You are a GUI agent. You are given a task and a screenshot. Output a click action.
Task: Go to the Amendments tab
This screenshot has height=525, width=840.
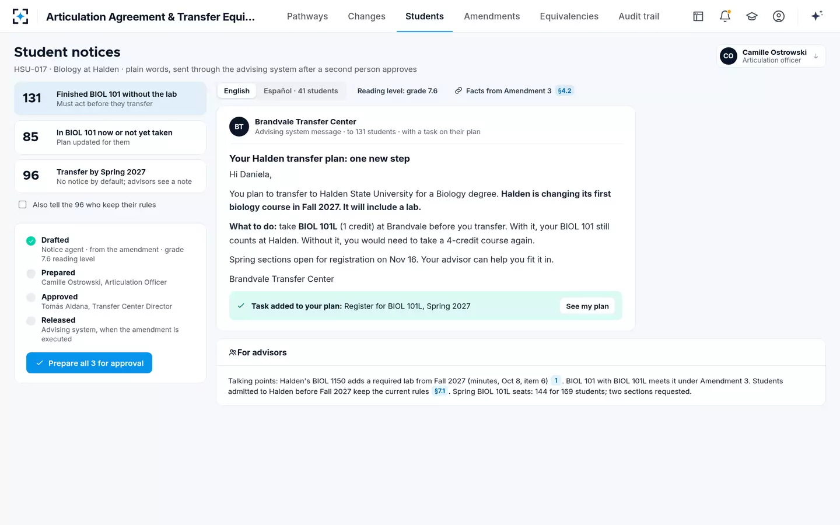pos(492,16)
